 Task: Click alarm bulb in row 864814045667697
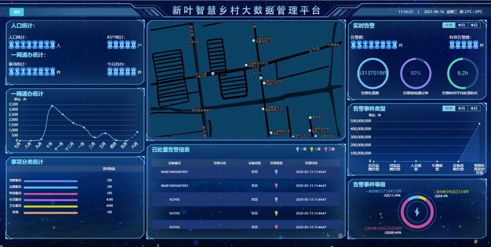(x=276, y=172)
